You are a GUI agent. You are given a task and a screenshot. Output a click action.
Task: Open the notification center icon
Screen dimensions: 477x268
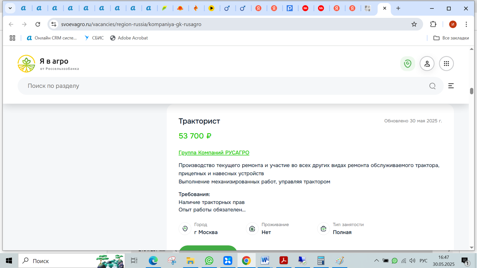(x=465, y=261)
